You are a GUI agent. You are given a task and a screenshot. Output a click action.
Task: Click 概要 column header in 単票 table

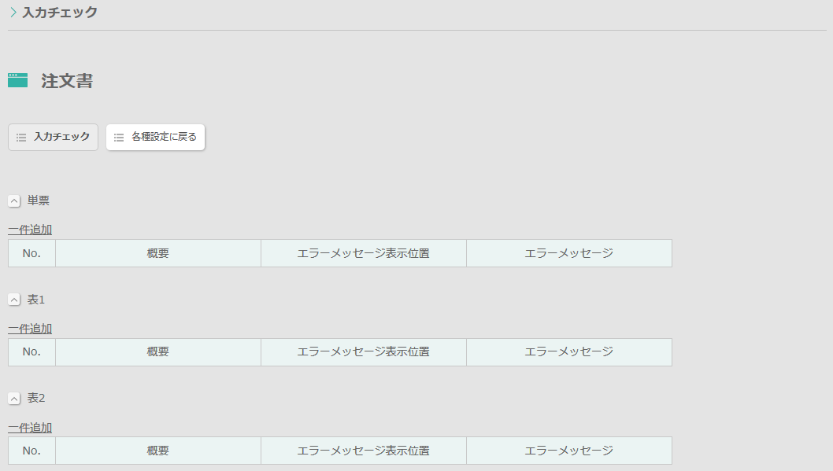158,253
